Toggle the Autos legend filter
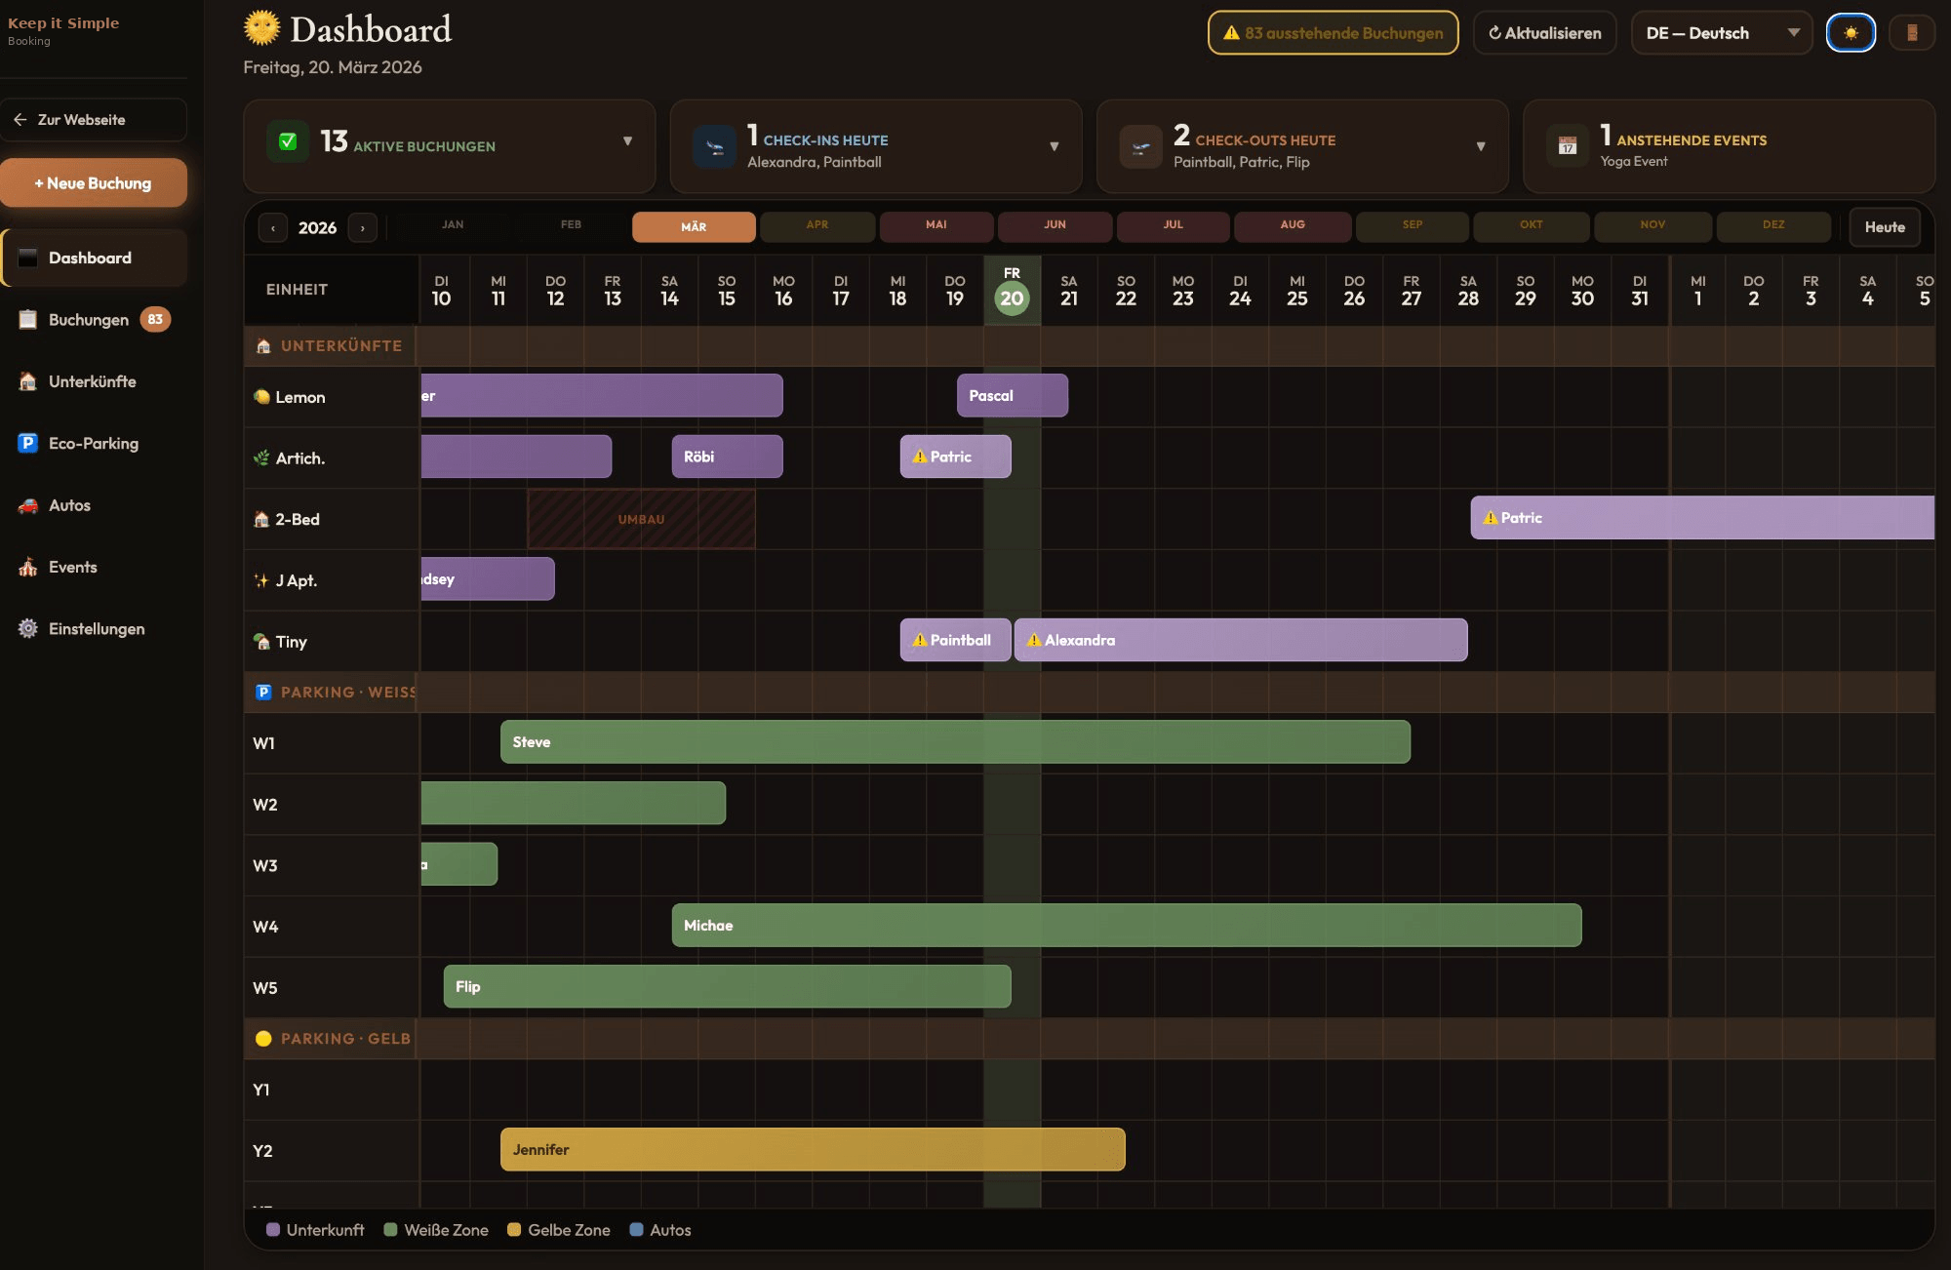The width and height of the screenshot is (1951, 1270). point(660,1230)
